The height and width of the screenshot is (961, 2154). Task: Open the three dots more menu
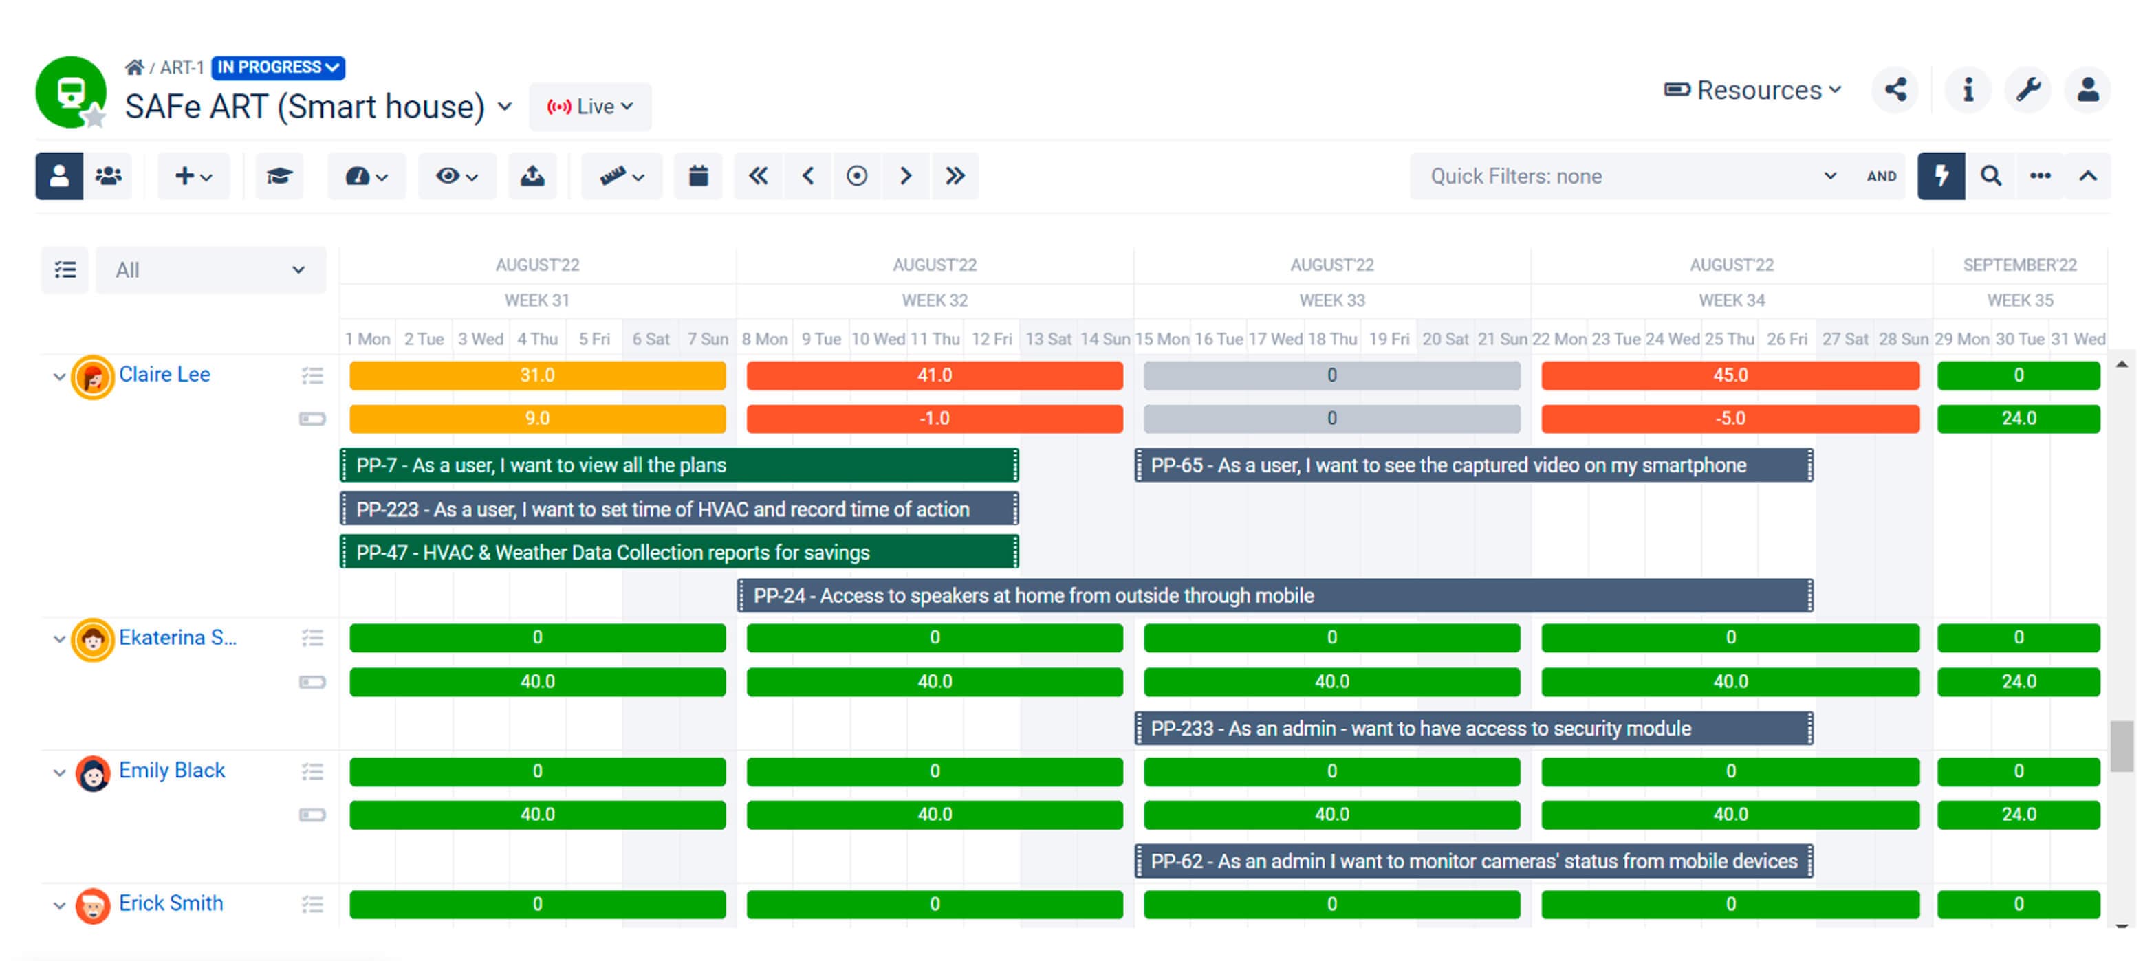[x=2041, y=175]
